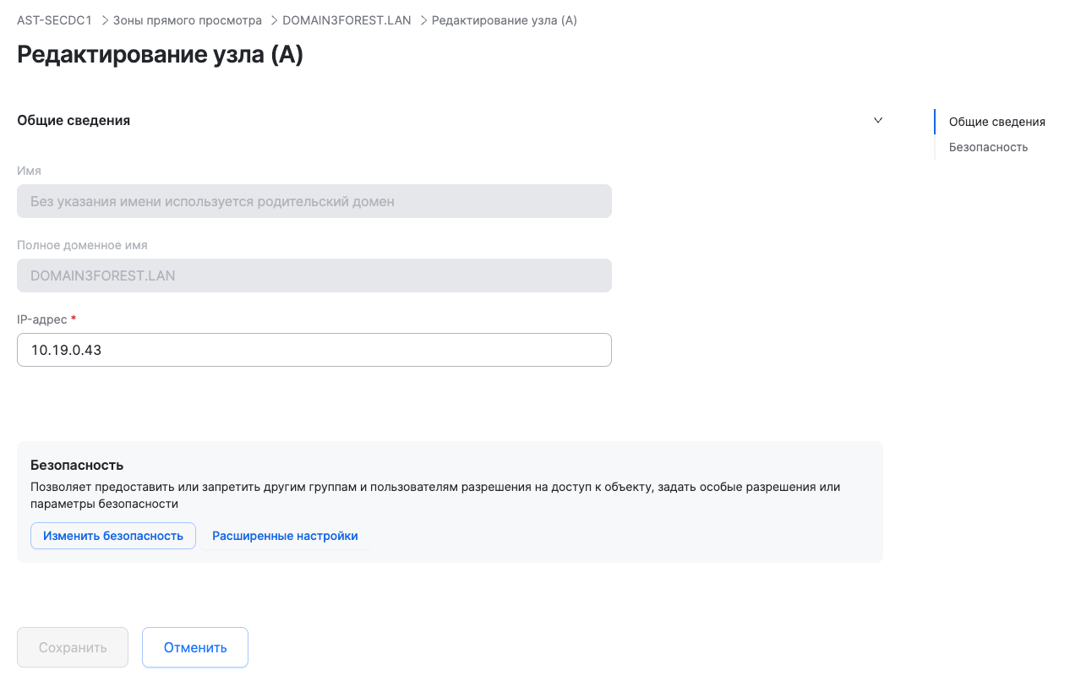Viewport: 1070px width, 687px height.
Task: Jump to Общие сведения in side navigation
Action: click(x=996, y=122)
